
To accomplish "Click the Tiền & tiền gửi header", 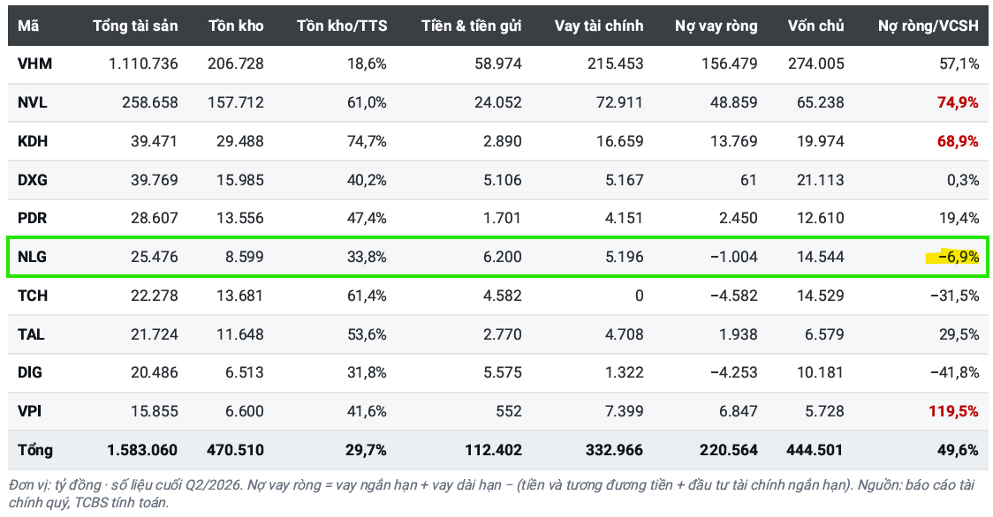I will [472, 26].
